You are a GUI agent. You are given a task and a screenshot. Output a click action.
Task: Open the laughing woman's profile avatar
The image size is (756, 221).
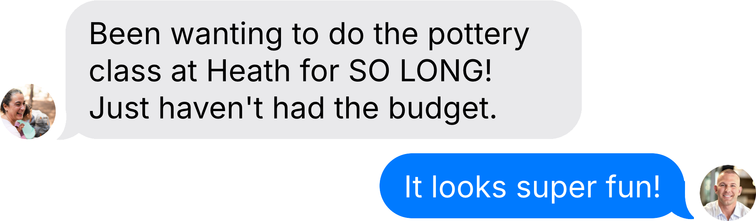point(28,111)
